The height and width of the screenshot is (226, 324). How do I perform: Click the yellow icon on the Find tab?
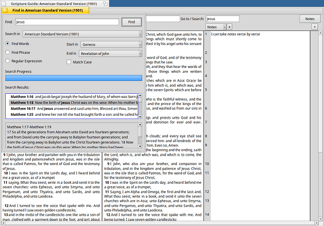tap(5, 10)
